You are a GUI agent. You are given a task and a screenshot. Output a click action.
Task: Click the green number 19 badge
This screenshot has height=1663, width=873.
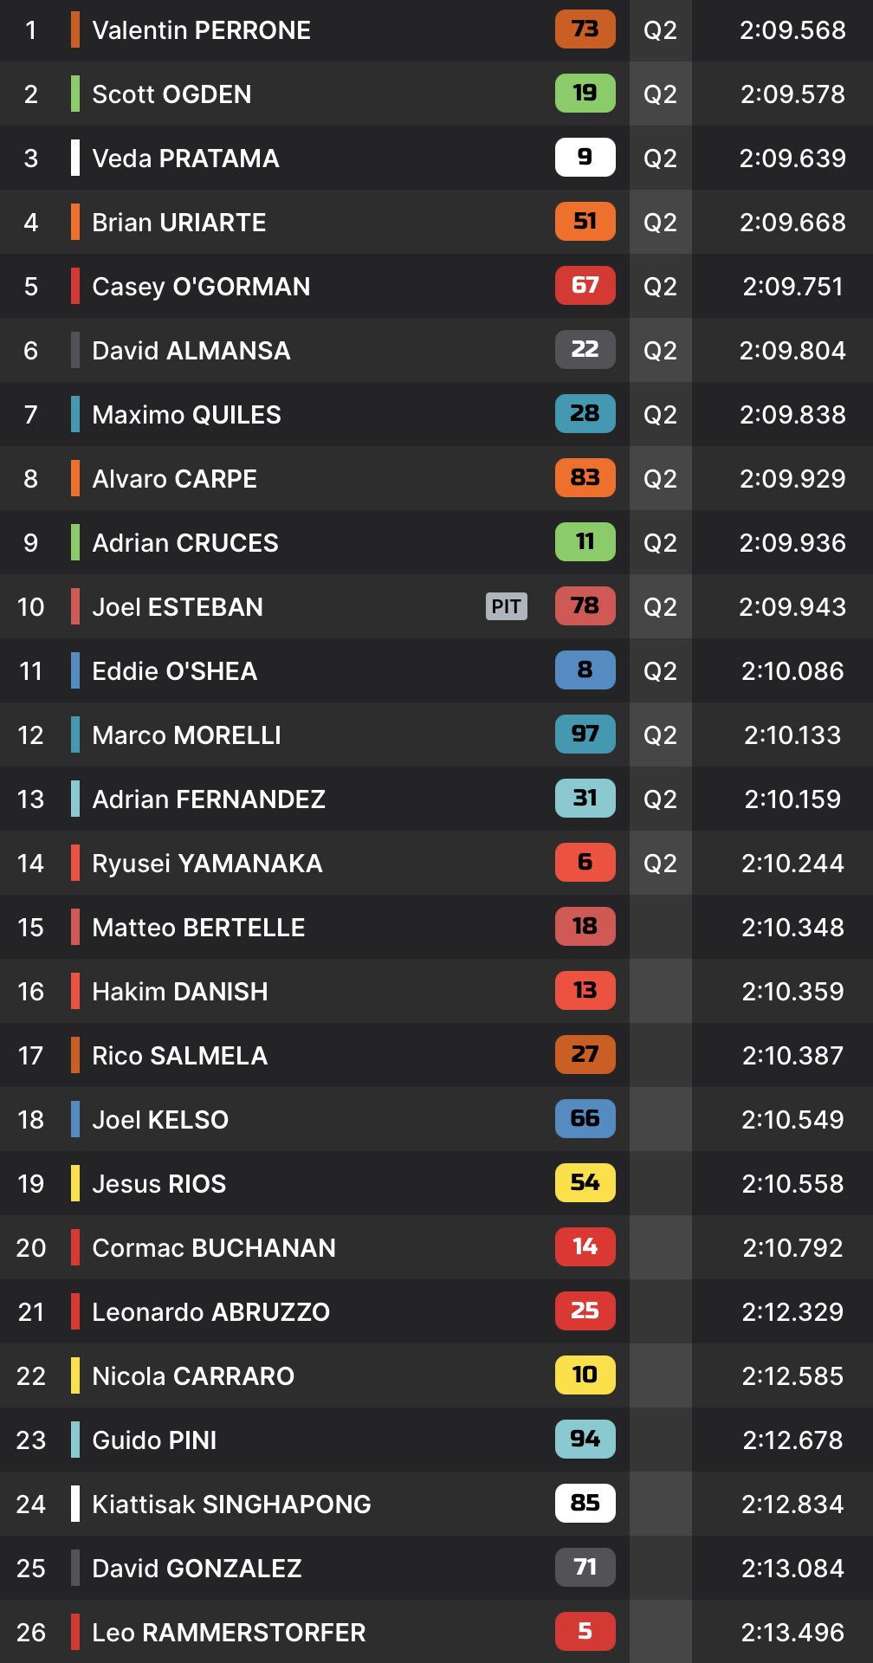click(585, 94)
